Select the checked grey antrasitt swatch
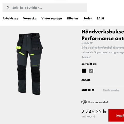This screenshot has width=124, height=124. tap(91, 71)
